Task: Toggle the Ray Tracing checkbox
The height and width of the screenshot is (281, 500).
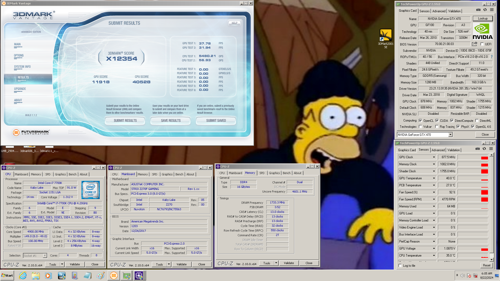Action: 437,127
